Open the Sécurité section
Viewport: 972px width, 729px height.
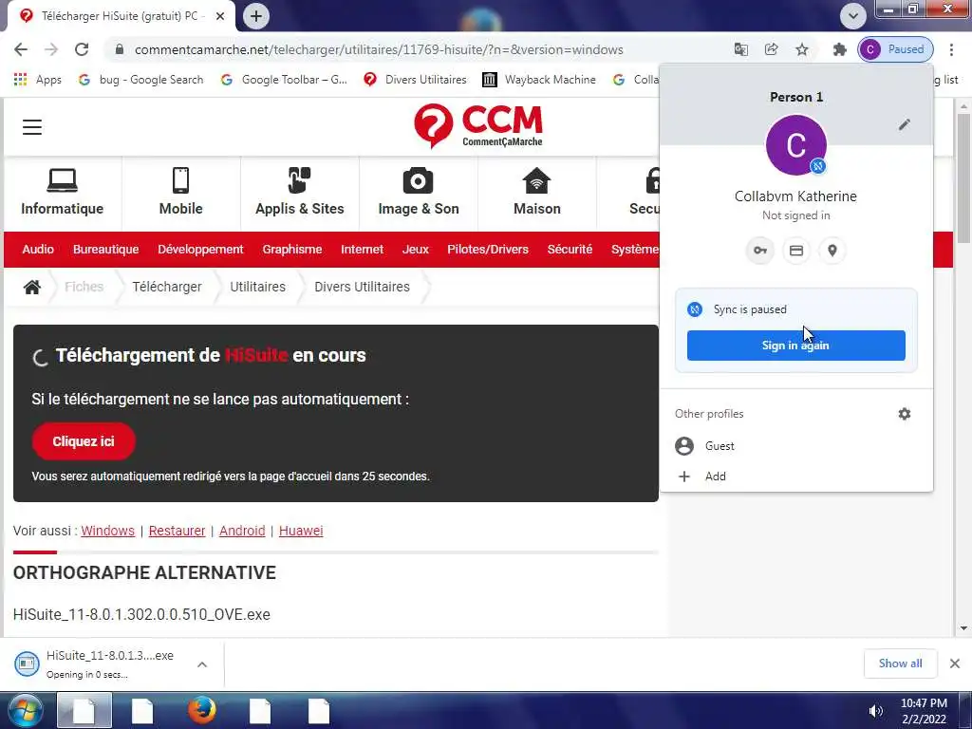tap(570, 250)
